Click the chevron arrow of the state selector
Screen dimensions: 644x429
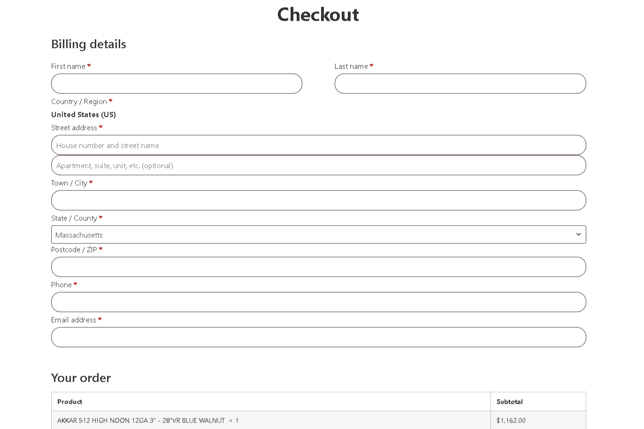[578, 234]
